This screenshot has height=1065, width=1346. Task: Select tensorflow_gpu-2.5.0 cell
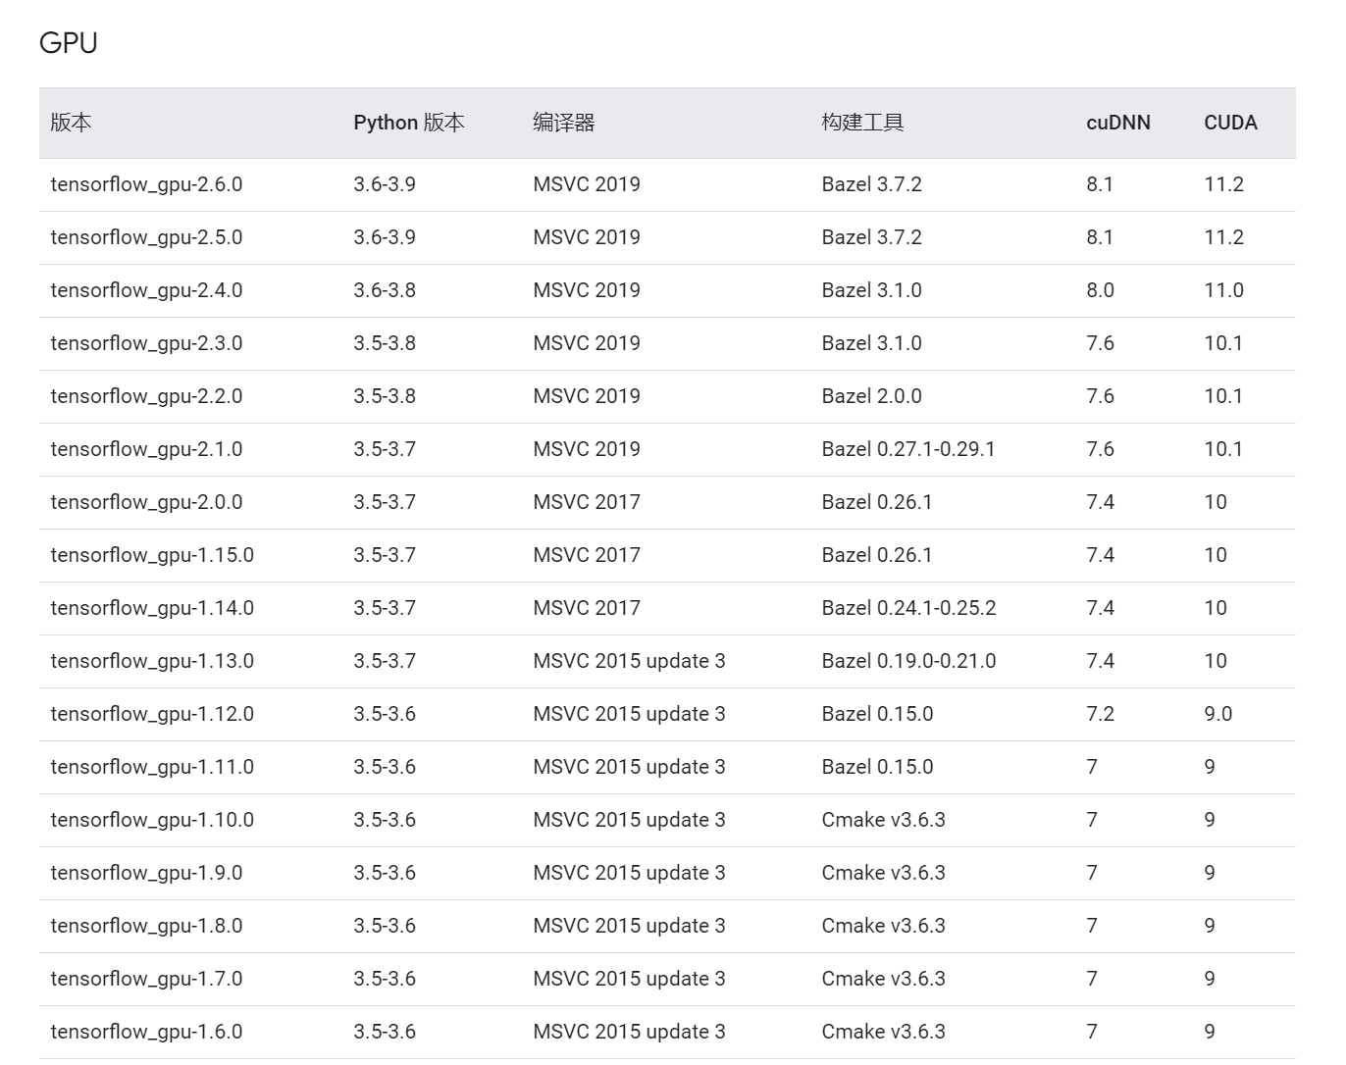(x=146, y=237)
